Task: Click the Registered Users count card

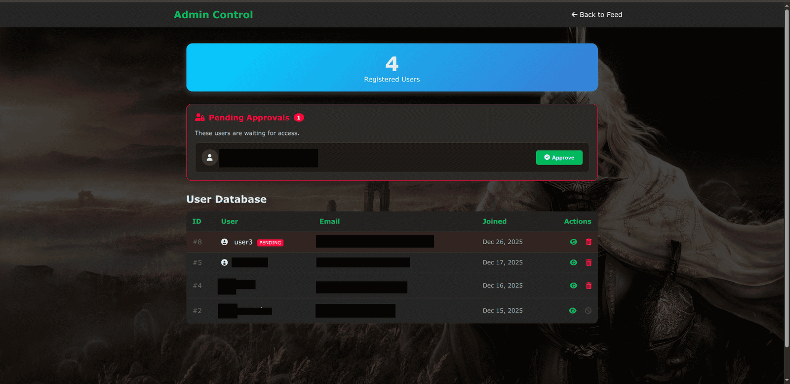Action: tap(392, 68)
